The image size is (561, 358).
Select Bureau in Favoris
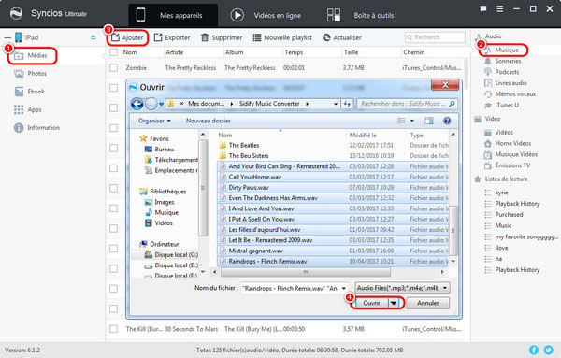[165, 150]
